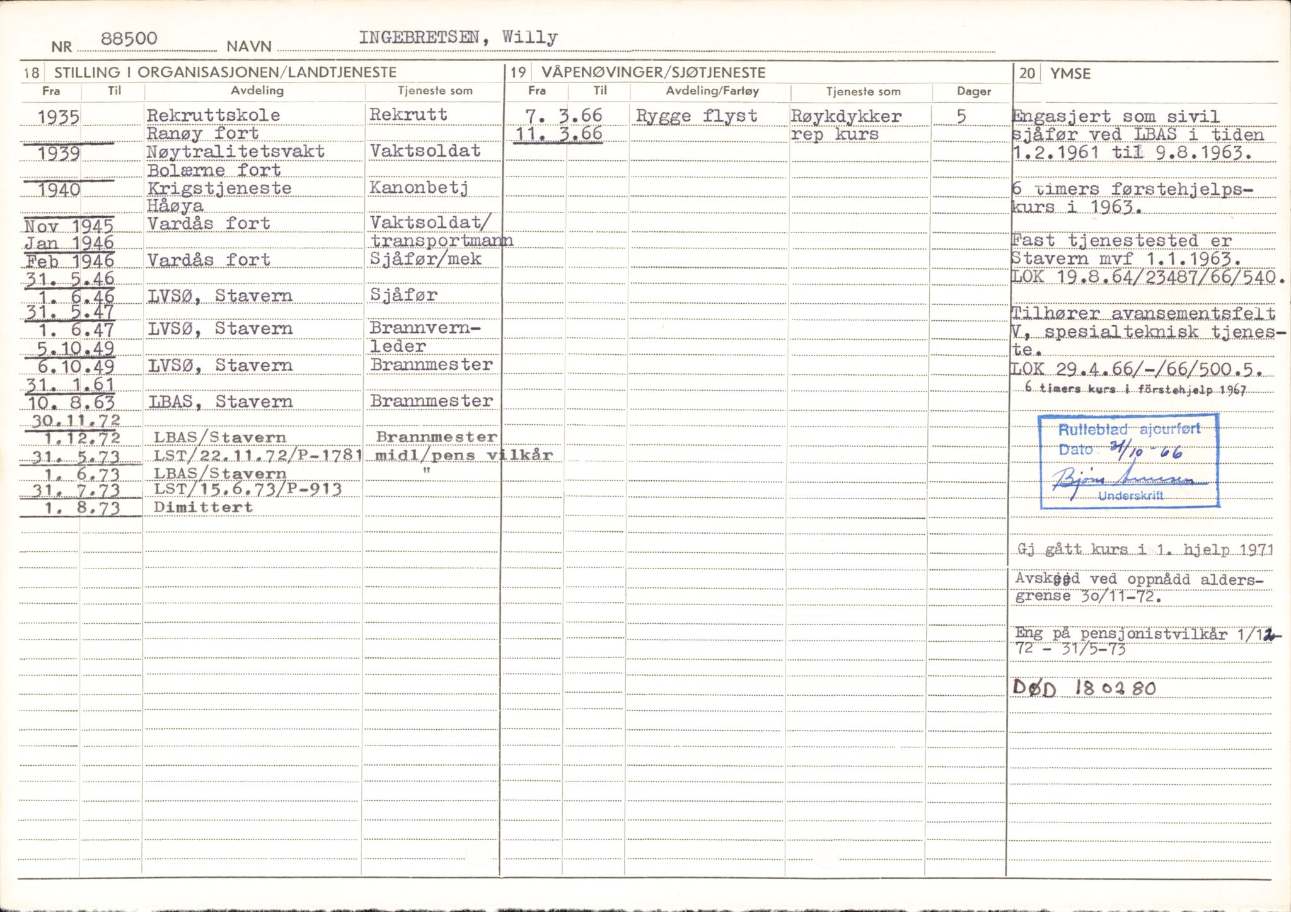Select the year 1935 entry

59,117
